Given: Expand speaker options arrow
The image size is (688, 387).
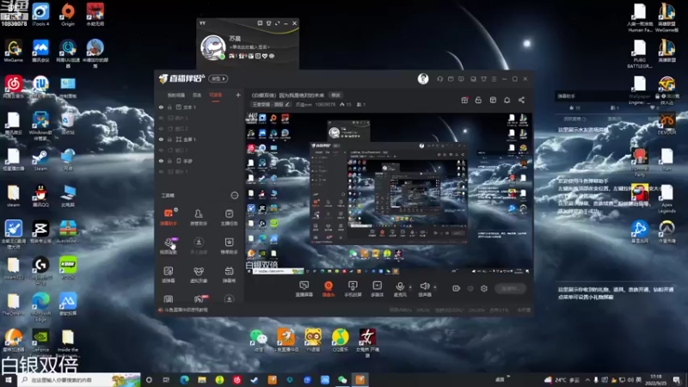Looking at the screenshot, I should [x=435, y=287].
